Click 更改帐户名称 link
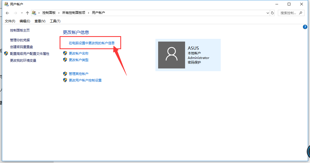310x163 pixels. (79, 54)
